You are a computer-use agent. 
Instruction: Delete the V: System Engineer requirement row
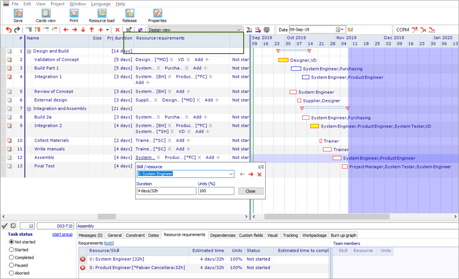(x=83, y=259)
